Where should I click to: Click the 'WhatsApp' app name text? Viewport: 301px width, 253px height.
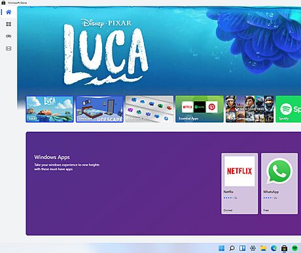coord(271,192)
